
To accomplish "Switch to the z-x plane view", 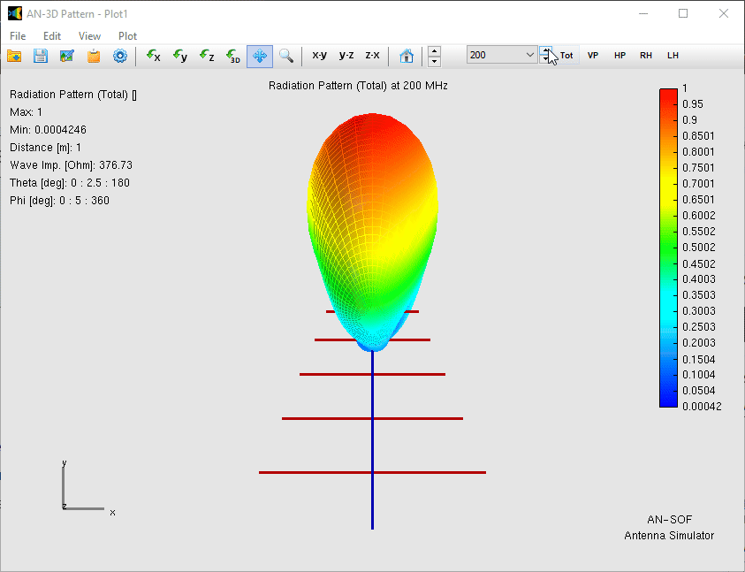I will click(x=373, y=56).
